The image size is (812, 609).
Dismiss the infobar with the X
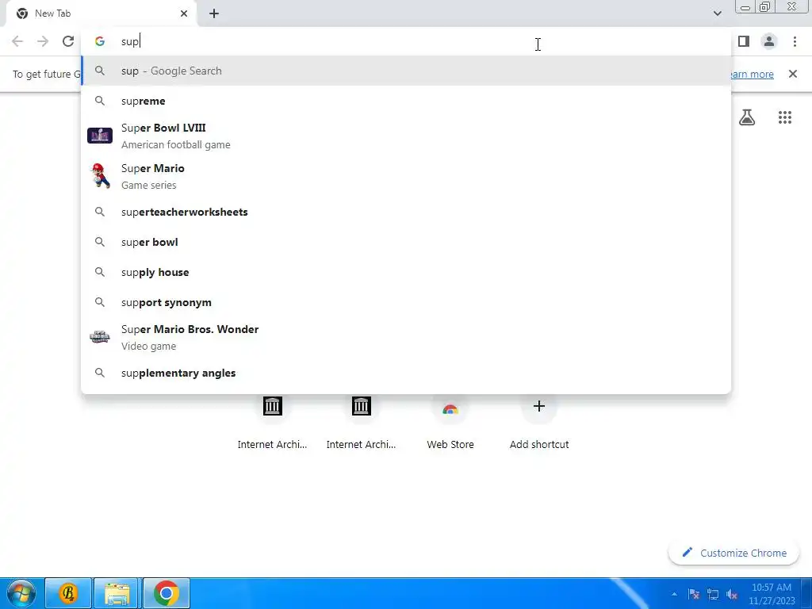coord(793,74)
